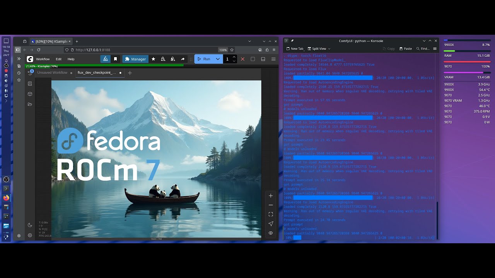Add a new workflow tab

click(130, 73)
